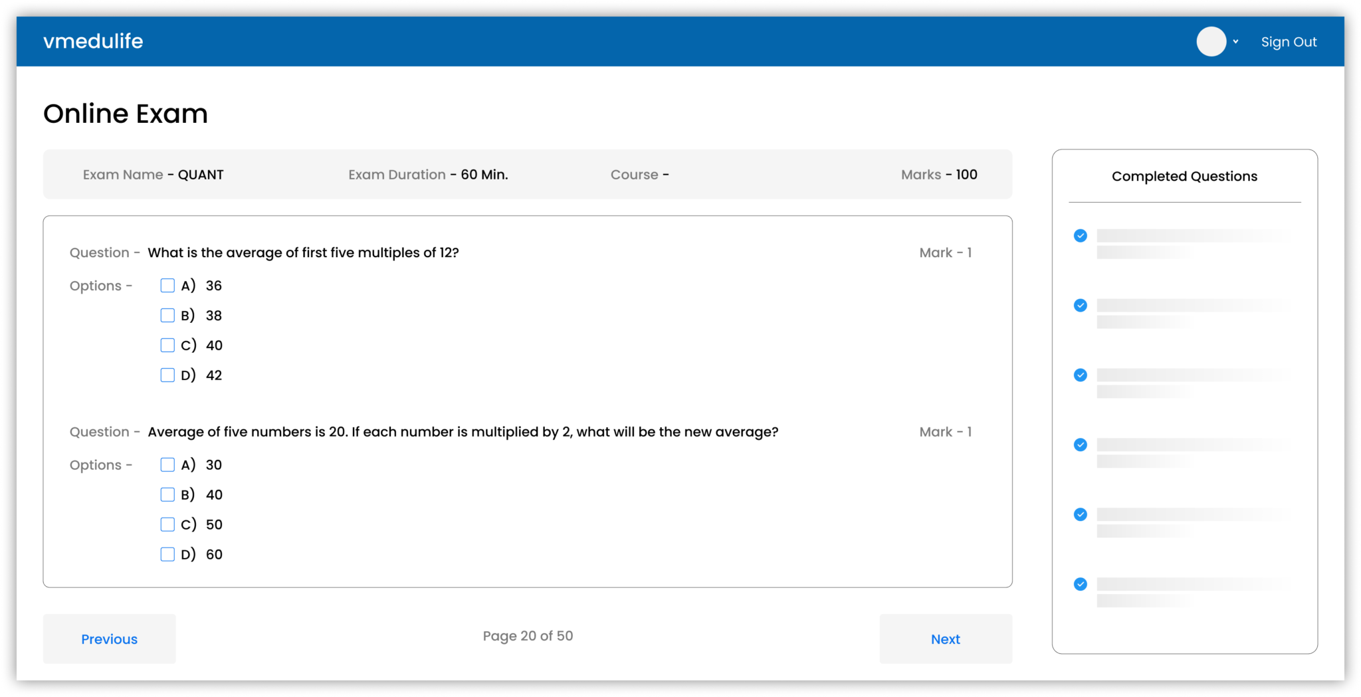Click fifth completed question checkmark icon
The image size is (1361, 697).
tap(1081, 515)
